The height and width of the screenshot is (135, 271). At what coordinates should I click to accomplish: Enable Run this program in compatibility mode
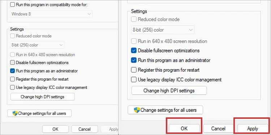[12, 5]
